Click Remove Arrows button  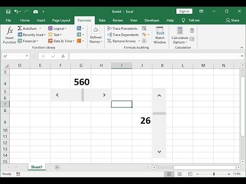(x=121, y=41)
